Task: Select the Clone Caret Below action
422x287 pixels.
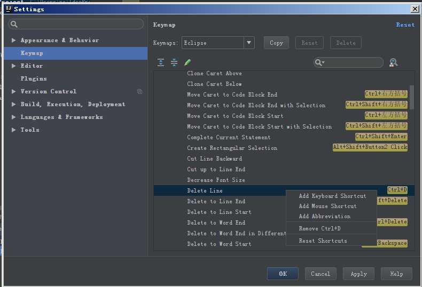Action: pos(214,84)
